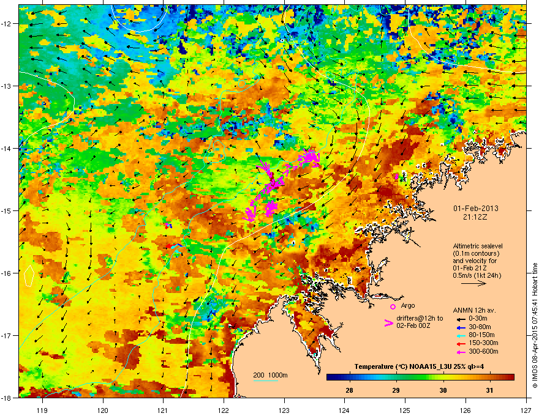Click the longitude axis label 119
539x416 pixels.
pyautogui.click(x=42, y=410)
